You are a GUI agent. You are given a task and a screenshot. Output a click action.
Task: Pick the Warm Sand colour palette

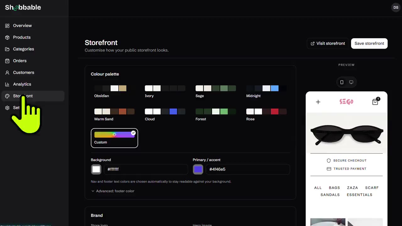pyautogui.click(x=114, y=115)
